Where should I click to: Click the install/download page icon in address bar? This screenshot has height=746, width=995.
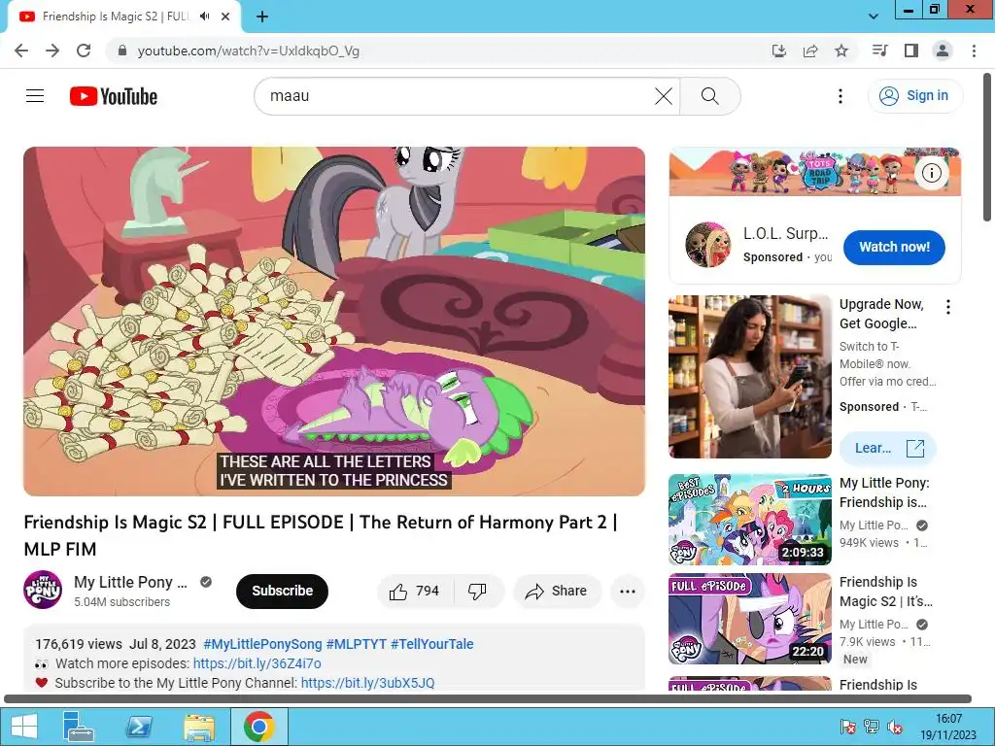pos(778,51)
